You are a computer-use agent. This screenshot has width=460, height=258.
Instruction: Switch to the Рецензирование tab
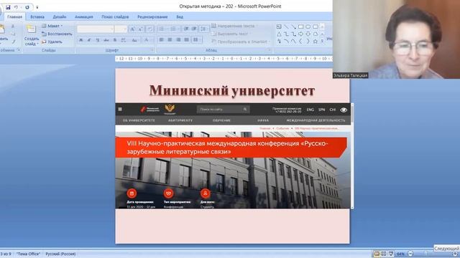[x=152, y=17]
